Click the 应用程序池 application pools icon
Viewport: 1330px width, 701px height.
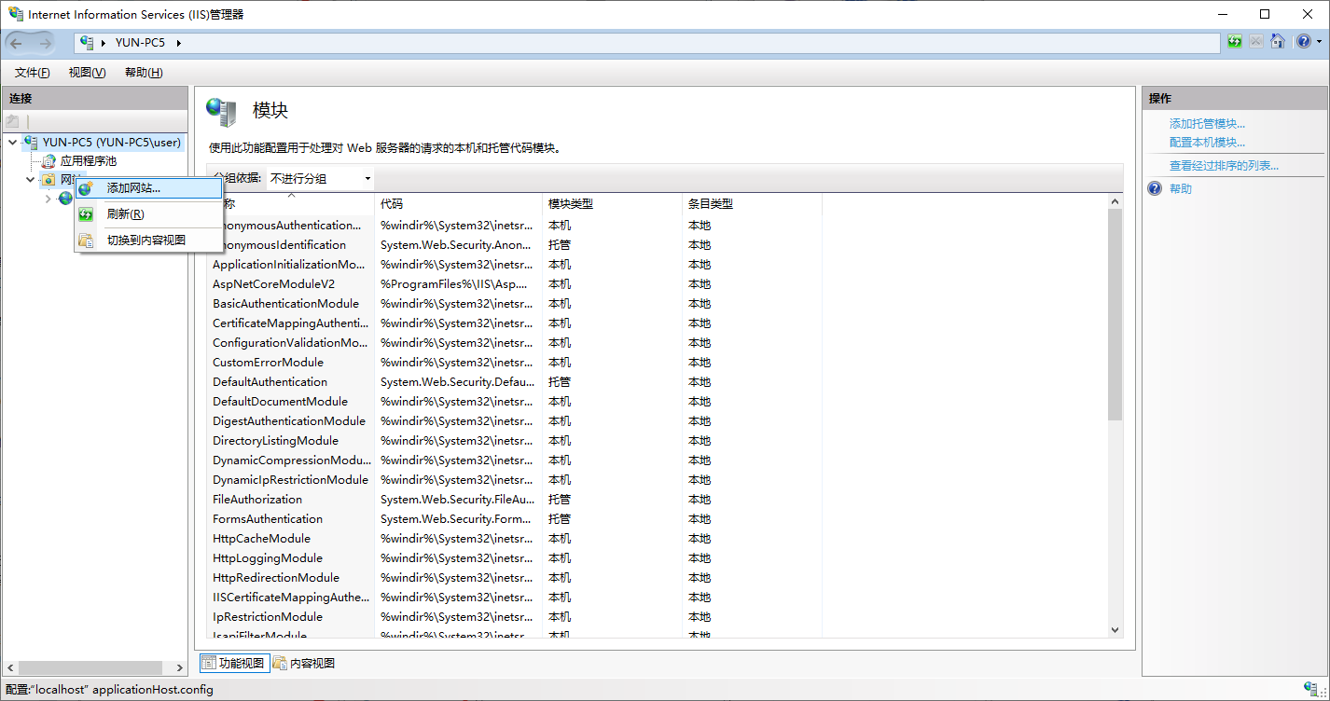(x=48, y=161)
